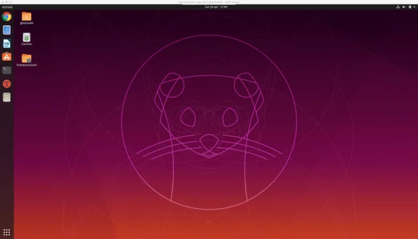The height and width of the screenshot is (239, 418).
Task: Open Google Chrome from the dock
Action: (x=7, y=16)
